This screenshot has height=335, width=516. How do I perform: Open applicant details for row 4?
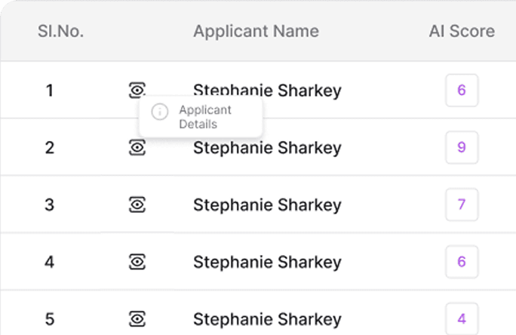[137, 262]
